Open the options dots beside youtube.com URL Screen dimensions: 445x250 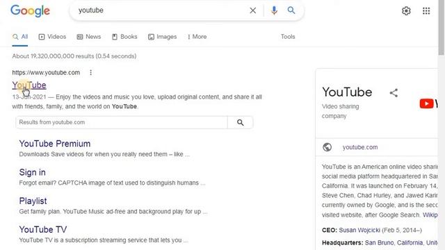[91, 72]
